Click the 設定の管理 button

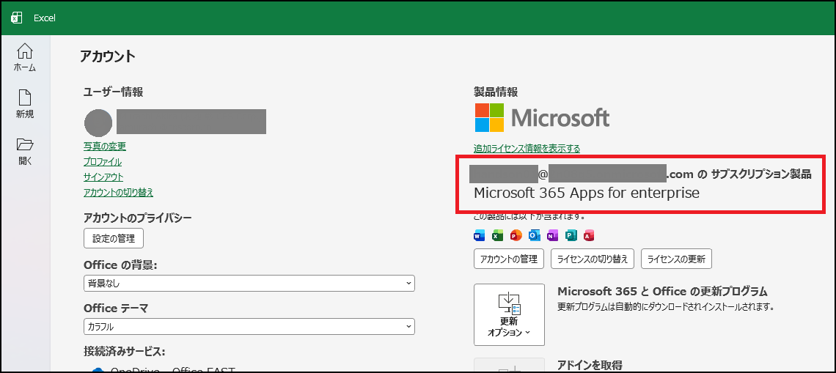tap(114, 238)
